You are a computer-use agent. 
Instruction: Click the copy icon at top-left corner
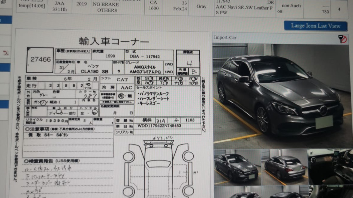3,2
